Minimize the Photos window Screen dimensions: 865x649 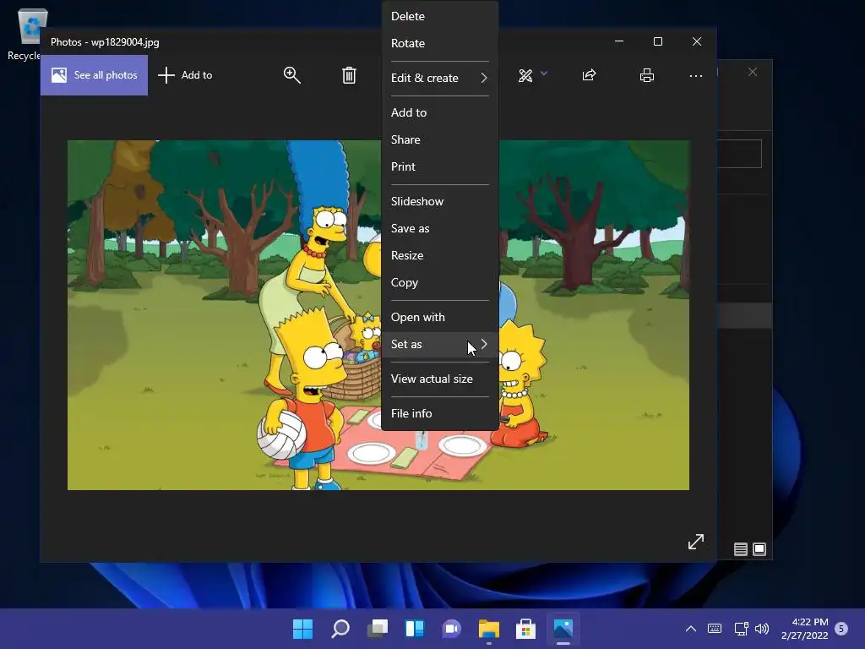[x=619, y=41]
